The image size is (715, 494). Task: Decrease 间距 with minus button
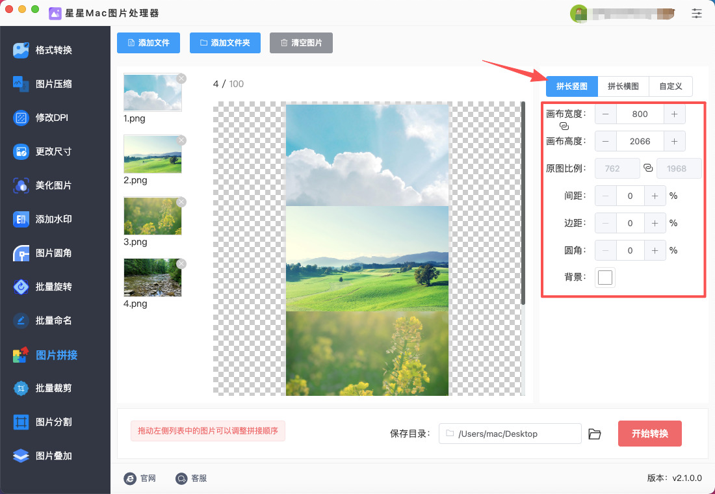pos(606,196)
